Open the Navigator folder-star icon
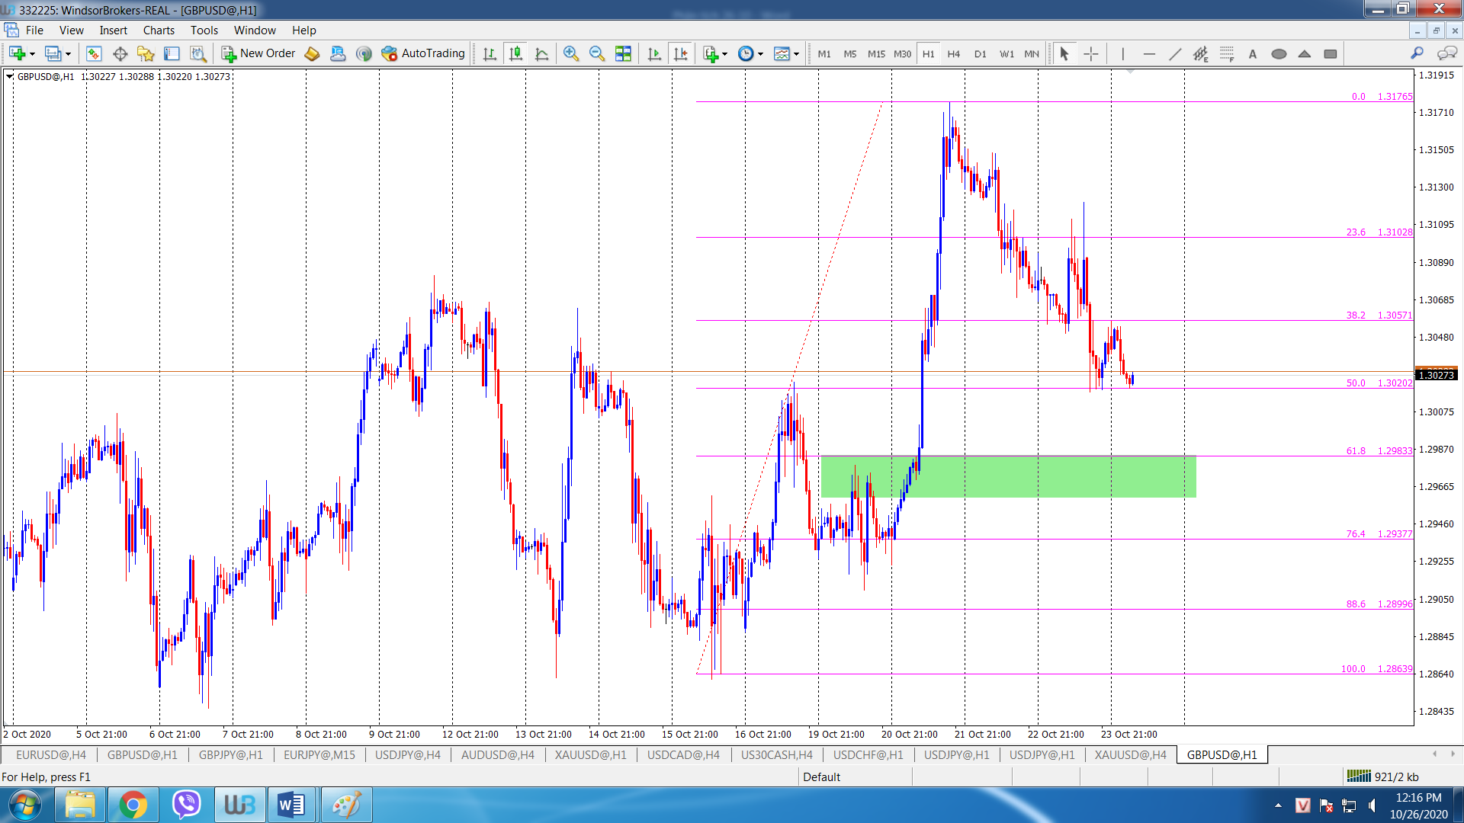The width and height of the screenshot is (1464, 823). (146, 53)
